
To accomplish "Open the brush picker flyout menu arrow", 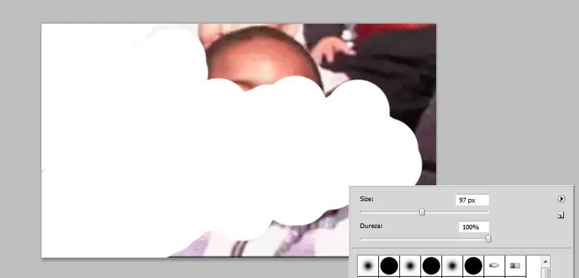I will pos(561,199).
